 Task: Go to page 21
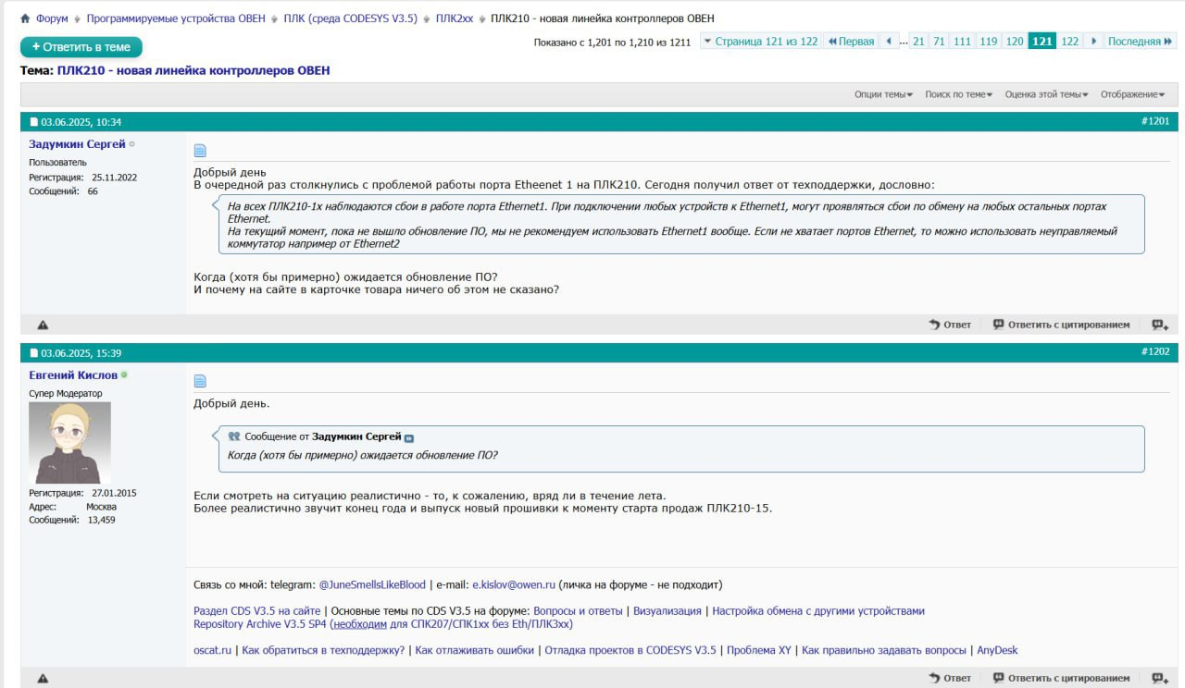pyautogui.click(x=918, y=41)
